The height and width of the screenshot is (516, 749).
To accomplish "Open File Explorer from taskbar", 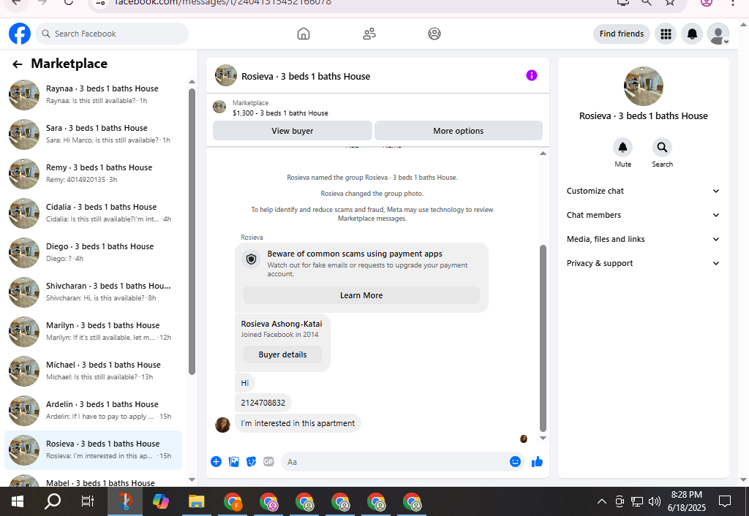I will coord(196,501).
